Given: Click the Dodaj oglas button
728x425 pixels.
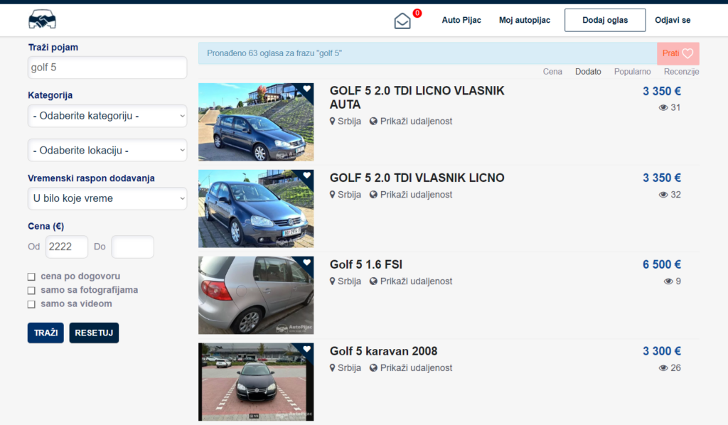Looking at the screenshot, I should [605, 20].
